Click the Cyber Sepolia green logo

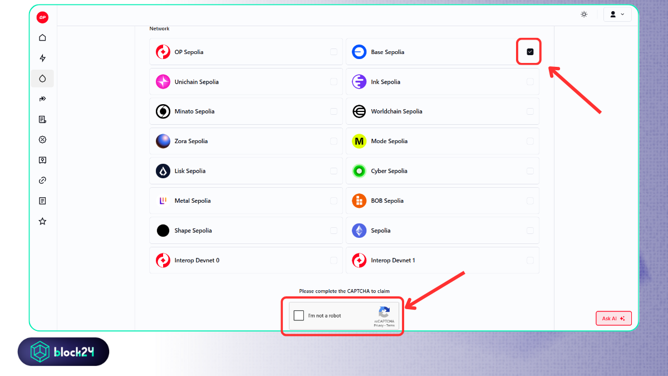click(x=359, y=171)
